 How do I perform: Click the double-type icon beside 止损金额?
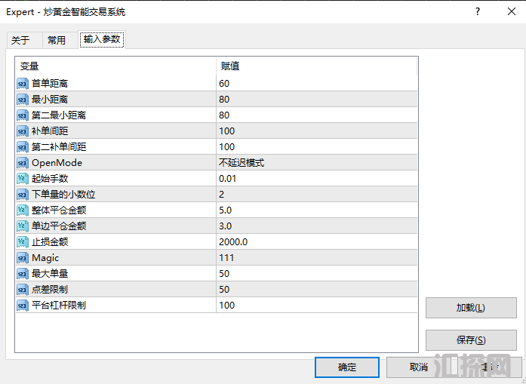click(23, 242)
